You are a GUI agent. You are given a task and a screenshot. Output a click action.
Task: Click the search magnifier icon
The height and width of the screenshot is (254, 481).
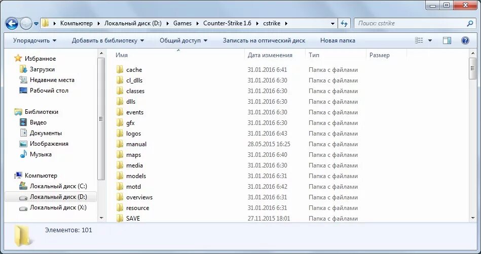pos(469,23)
